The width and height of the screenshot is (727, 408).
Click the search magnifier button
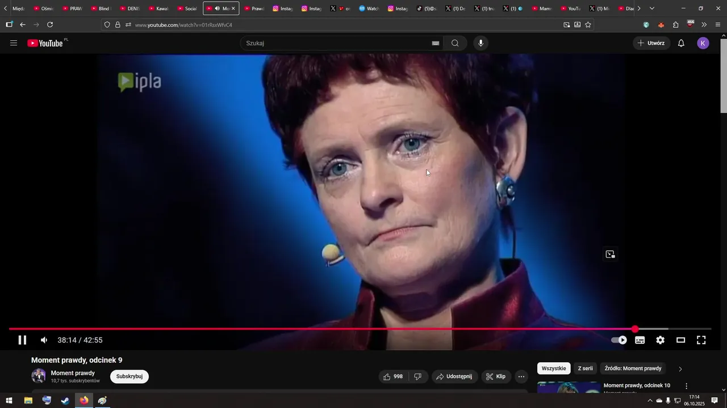(455, 43)
